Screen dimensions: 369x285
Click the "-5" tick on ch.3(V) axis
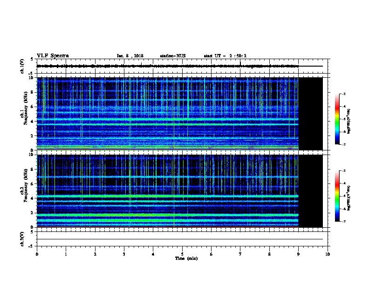31,246
